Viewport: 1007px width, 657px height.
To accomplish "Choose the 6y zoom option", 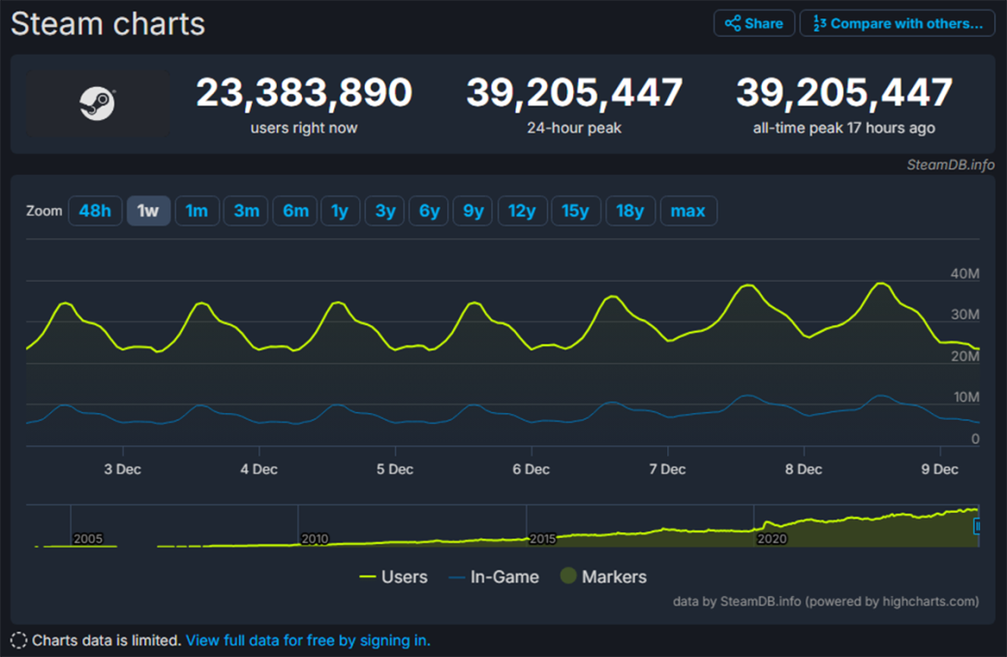I will 429,210.
